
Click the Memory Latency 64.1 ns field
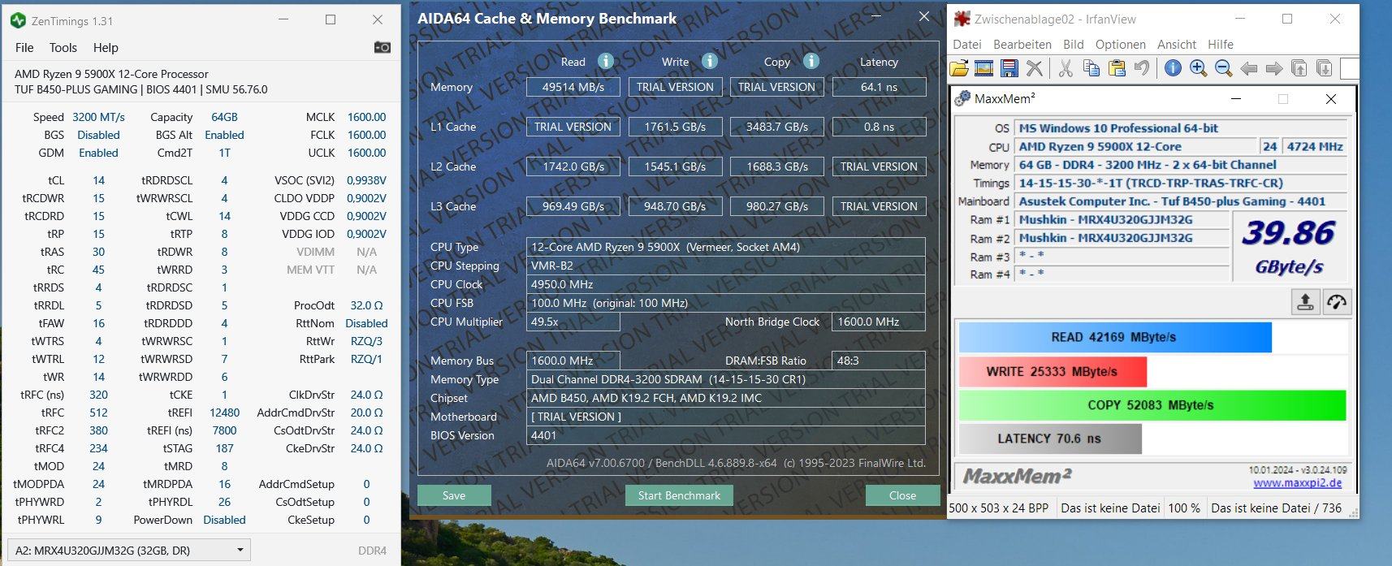tap(879, 87)
